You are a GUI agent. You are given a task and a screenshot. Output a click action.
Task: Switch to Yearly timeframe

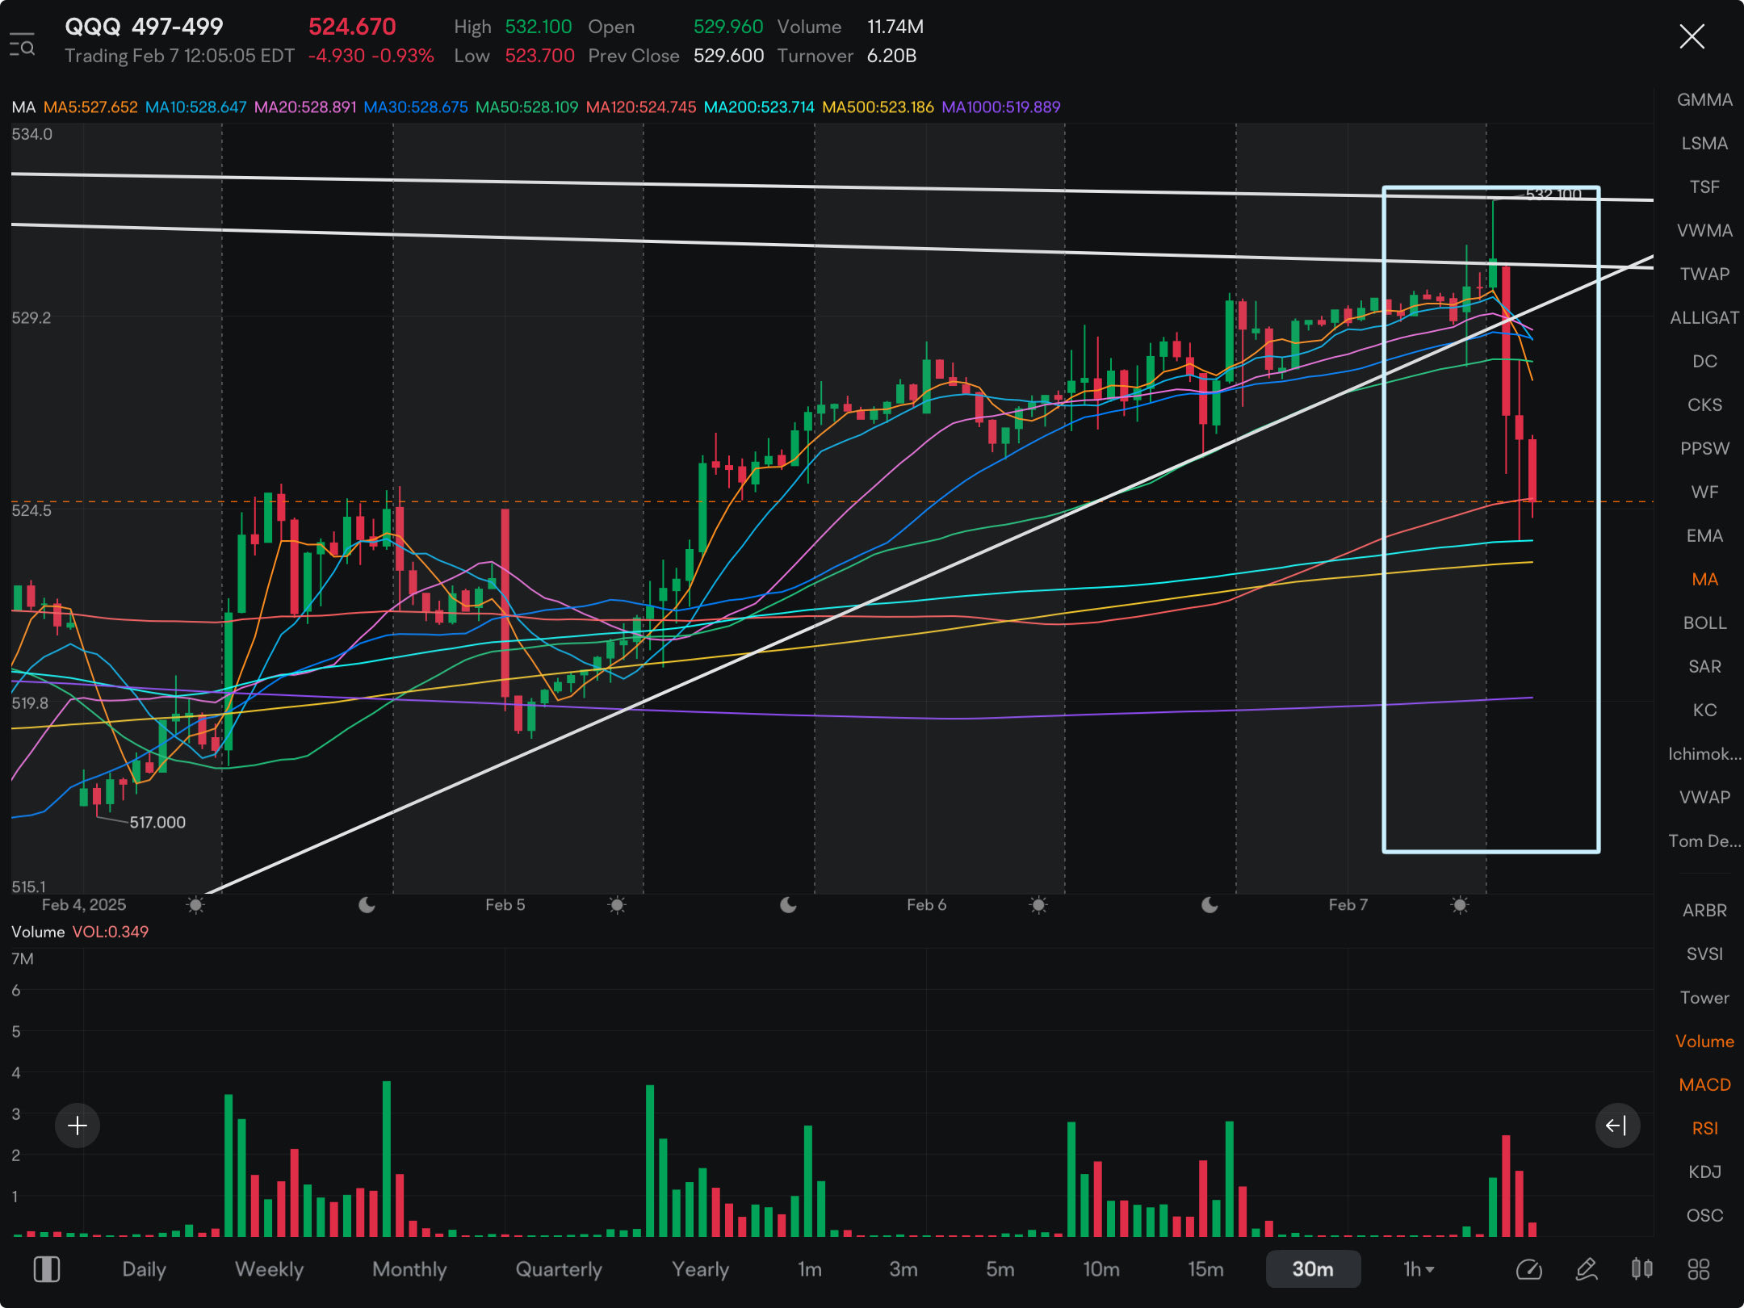(x=700, y=1269)
